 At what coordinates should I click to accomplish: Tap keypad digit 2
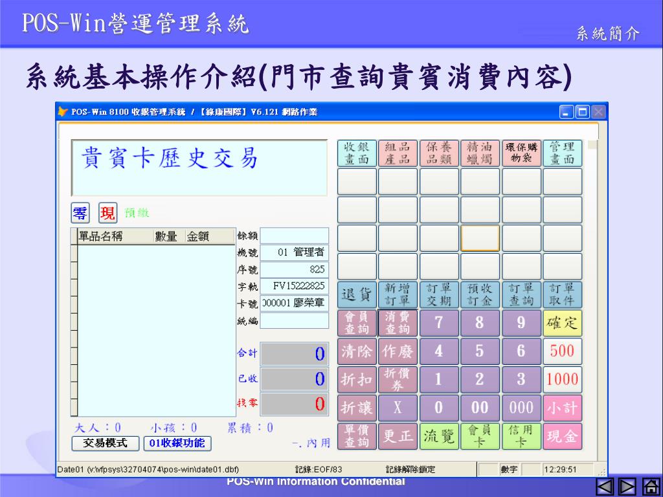click(x=480, y=380)
